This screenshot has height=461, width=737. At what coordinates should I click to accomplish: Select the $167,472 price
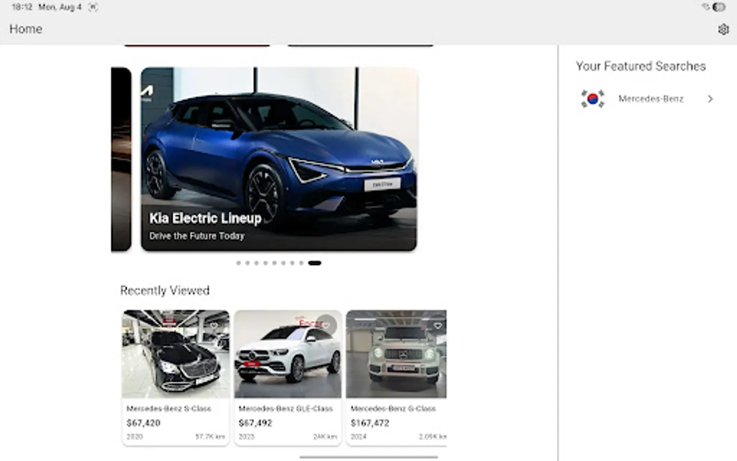pyautogui.click(x=370, y=423)
